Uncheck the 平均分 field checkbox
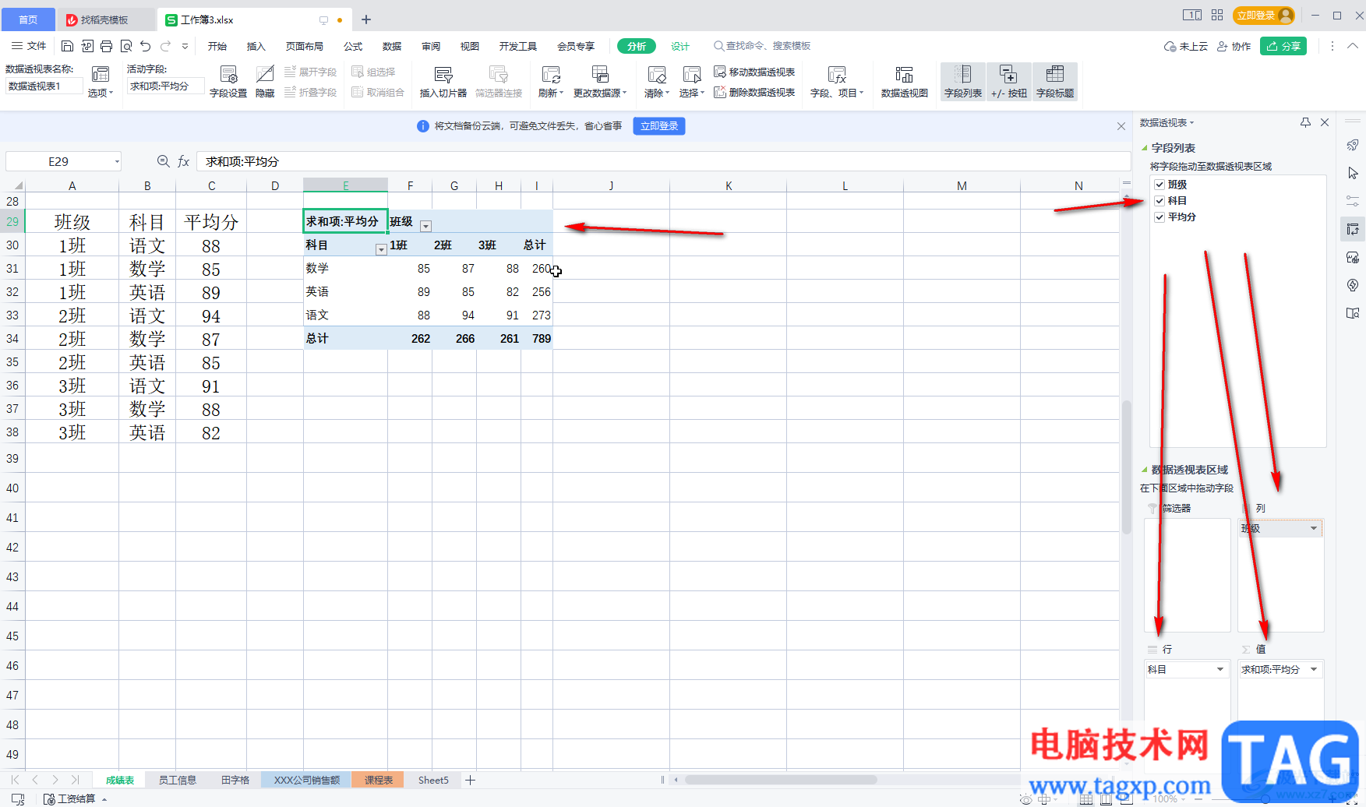1366x807 pixels. click(1160, 217)
